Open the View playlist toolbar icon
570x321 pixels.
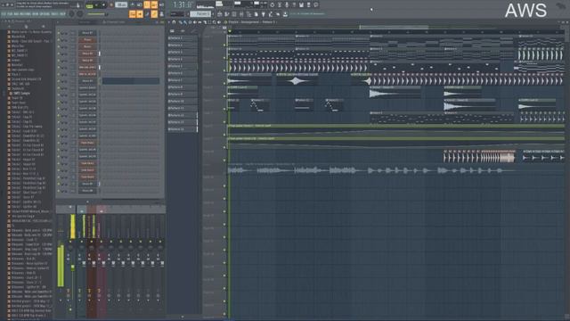220,14
